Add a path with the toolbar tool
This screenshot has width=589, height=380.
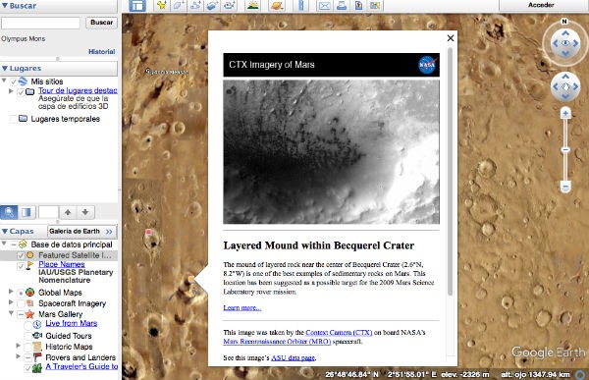click(195, 5)
